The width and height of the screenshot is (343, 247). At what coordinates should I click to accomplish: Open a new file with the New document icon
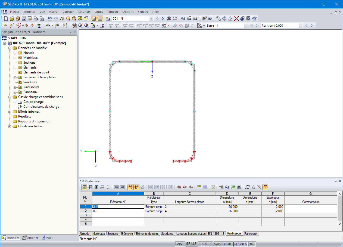point(6,18)
